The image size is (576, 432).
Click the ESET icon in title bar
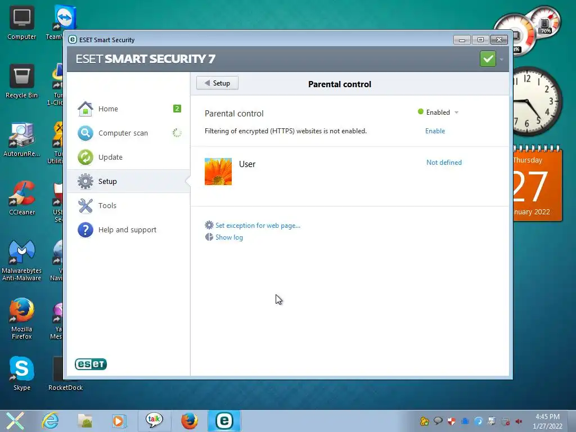click(x=73, y=39)
